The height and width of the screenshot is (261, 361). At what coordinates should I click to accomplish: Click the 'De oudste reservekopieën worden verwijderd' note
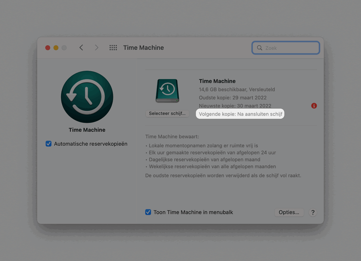[223, 175]
